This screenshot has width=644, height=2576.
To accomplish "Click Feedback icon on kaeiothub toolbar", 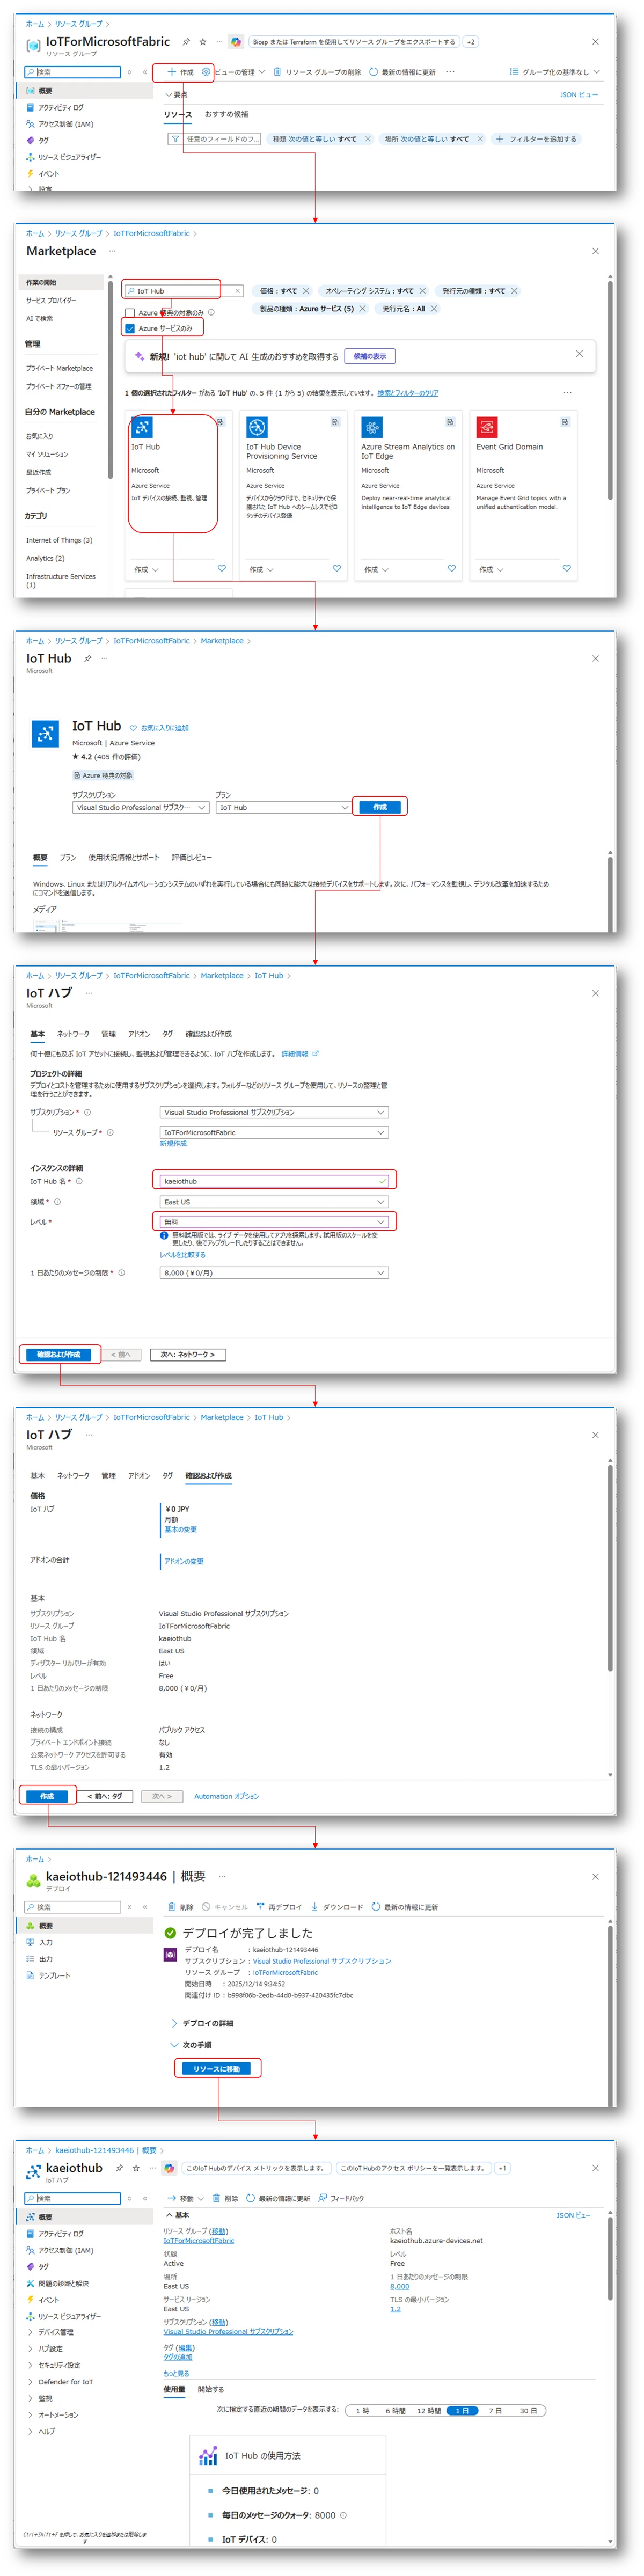I will click(x=323, y=2198).
